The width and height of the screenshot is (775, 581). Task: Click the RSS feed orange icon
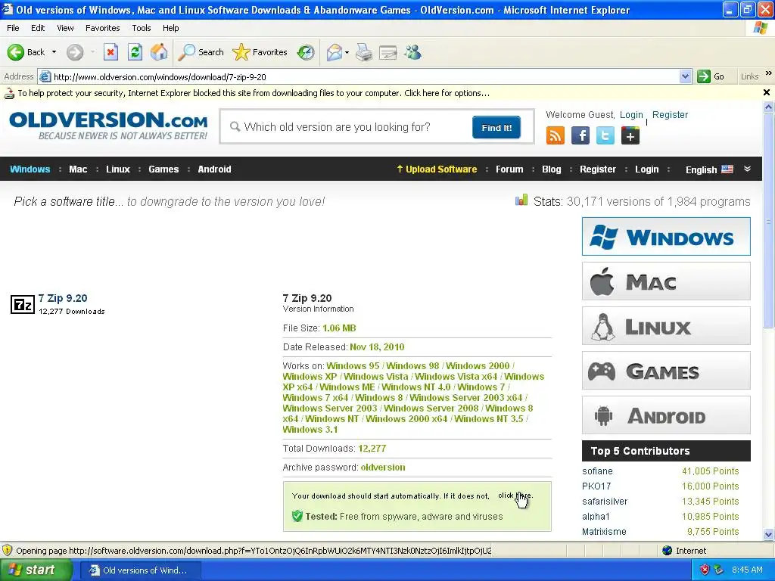pos(555,135)
